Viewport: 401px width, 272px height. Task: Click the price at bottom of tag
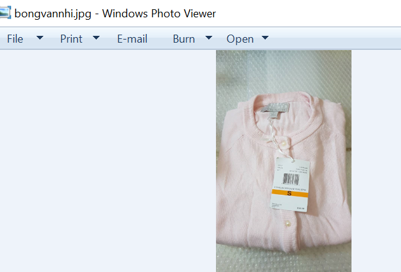point(301,210)
